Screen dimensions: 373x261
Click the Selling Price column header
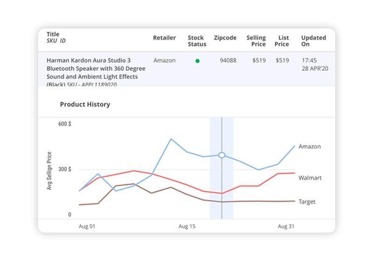(256, 41)
